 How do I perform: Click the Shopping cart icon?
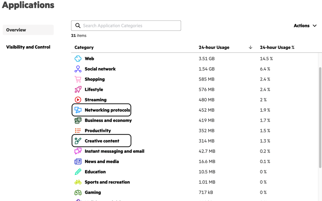78,79
